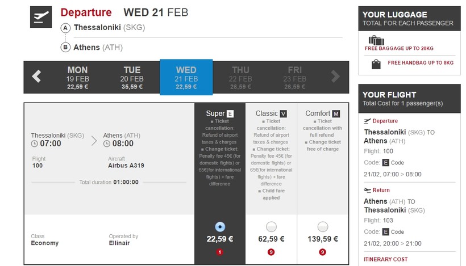Viewport: 466px width, 266px height.
Task: Click the free baggage suitcases icon
Action: pyautogui.click(x=376, y=40)
